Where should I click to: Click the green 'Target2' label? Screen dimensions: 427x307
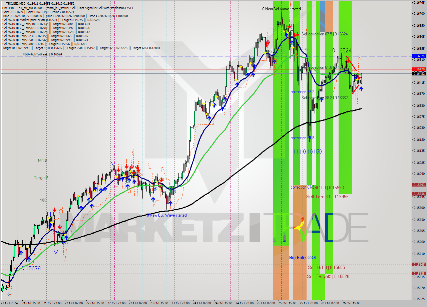click(x=41, y=178)
